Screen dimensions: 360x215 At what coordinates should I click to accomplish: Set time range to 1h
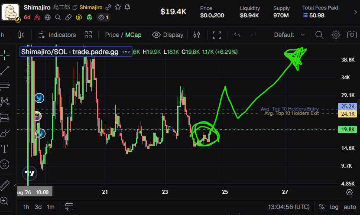[26, 207]
